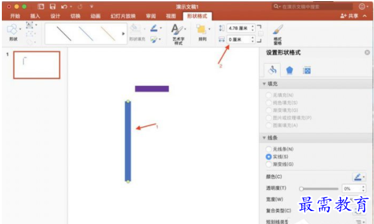Click the transparency 0% field
The image size is (374, 224).
352,189
